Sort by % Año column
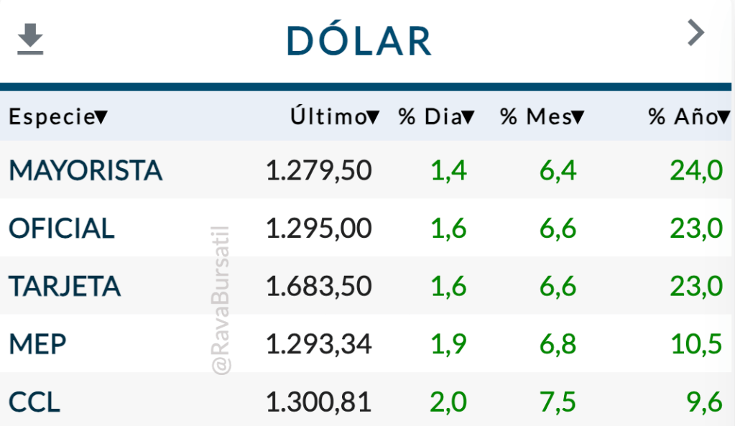The image size is (735, 426). [x=688, y=117]
